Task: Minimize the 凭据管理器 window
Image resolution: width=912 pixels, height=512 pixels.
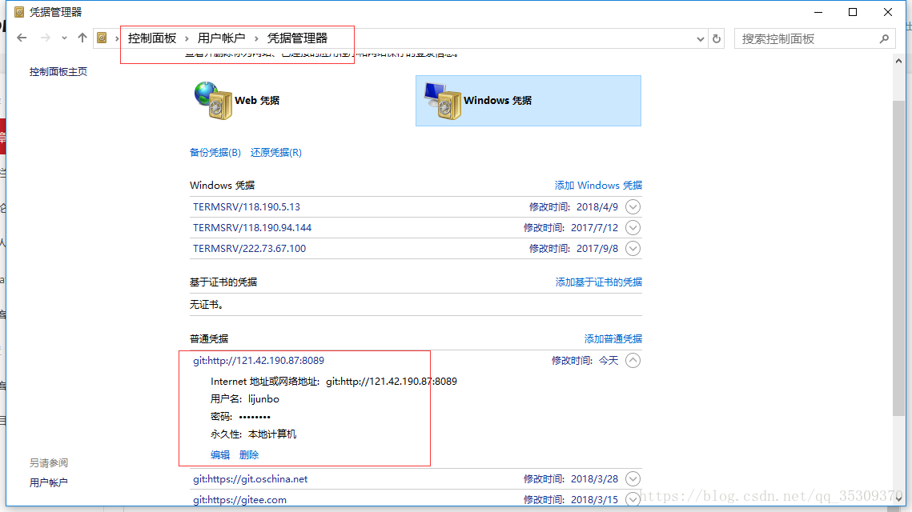Action: click(x=818, y=12)
